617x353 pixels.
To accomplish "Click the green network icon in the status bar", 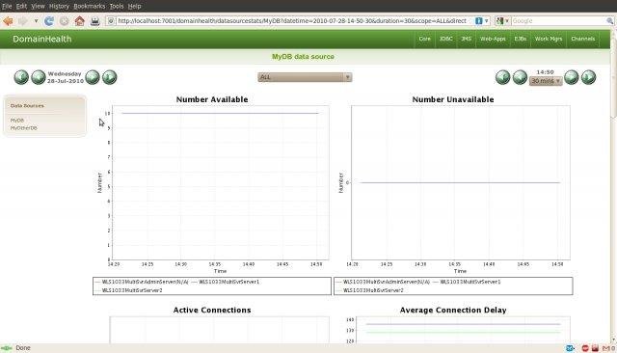I will pyautogui.click(x=7, y=348).
